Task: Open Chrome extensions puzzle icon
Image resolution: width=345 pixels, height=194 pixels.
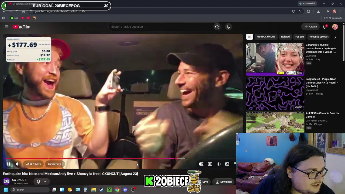Action: [x=309, y=11]
